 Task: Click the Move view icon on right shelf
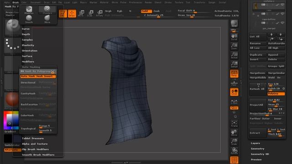pyautogui.click(x=234, y=133)
